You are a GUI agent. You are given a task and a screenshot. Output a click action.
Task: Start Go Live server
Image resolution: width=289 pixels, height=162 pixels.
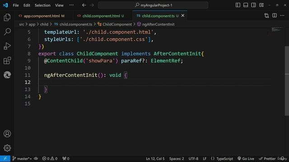click(246, 158)
